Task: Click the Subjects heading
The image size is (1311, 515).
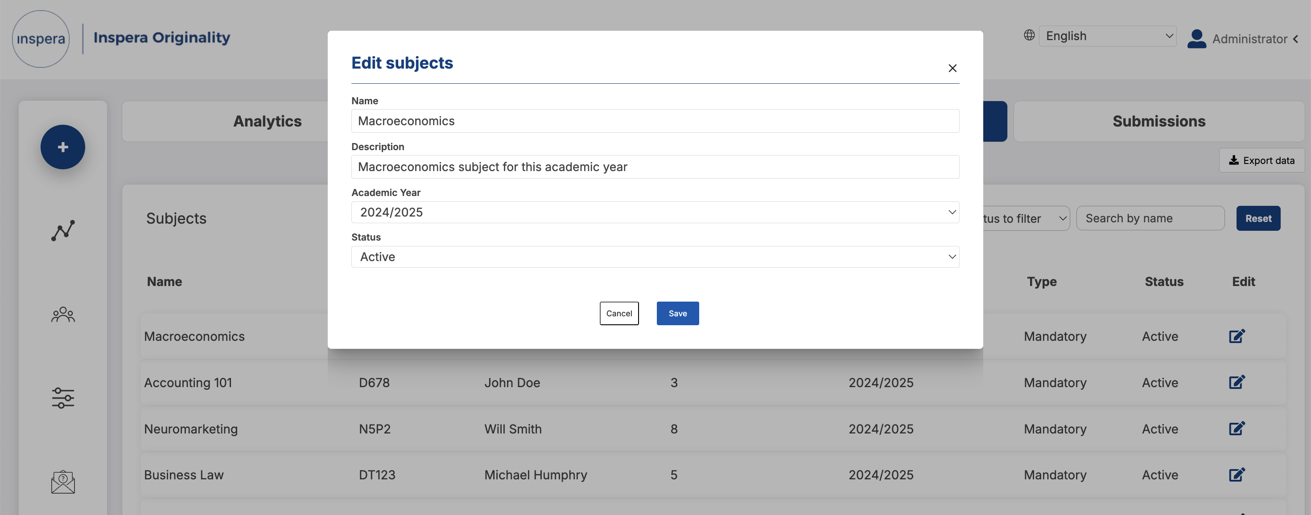Action: [x=176, y=219]
